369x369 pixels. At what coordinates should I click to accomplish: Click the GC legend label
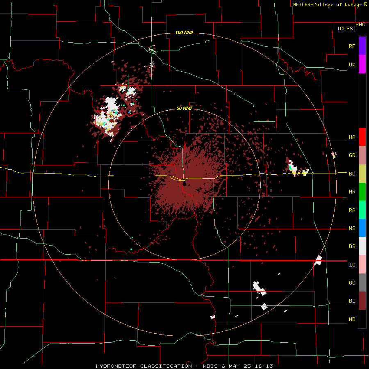352,283
